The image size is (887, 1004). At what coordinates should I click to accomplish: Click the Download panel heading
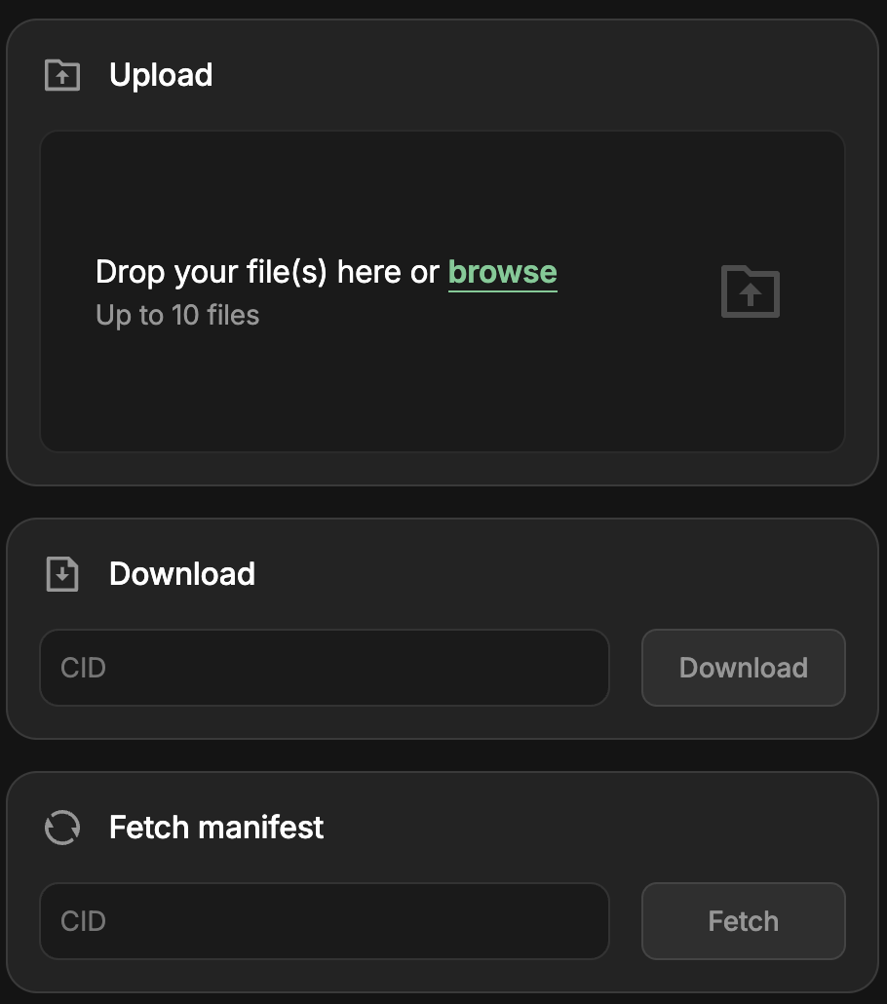(181, 574)
